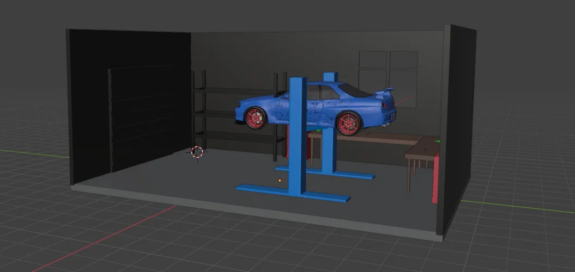This screenshot has width=575, height=272.
Task: Select the window frame on back wall
Action: pyautogui.click(x=388, y=79)
